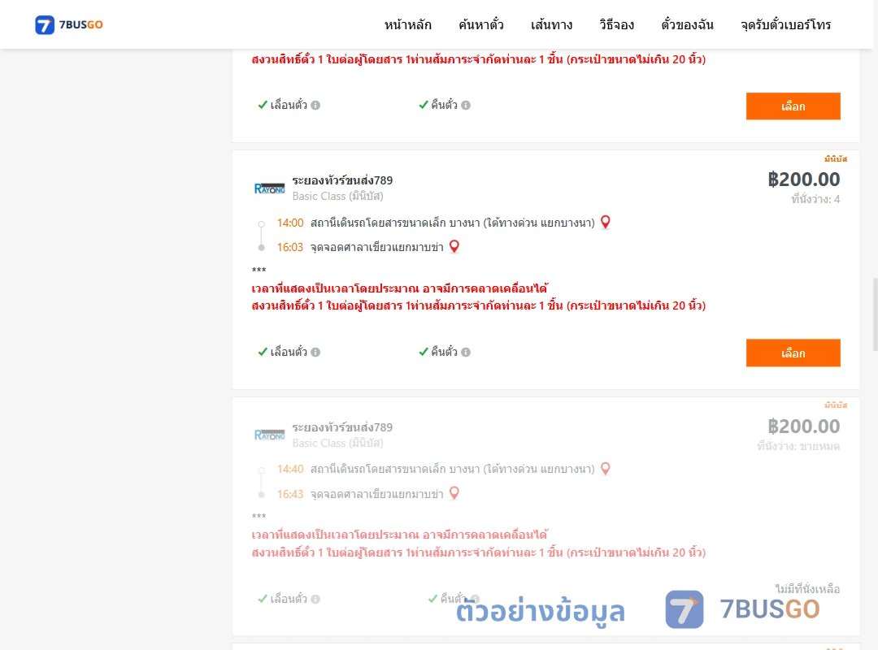Click the 16:03 arrival time
Screen dimensions: 878x650
coord(290,248)
